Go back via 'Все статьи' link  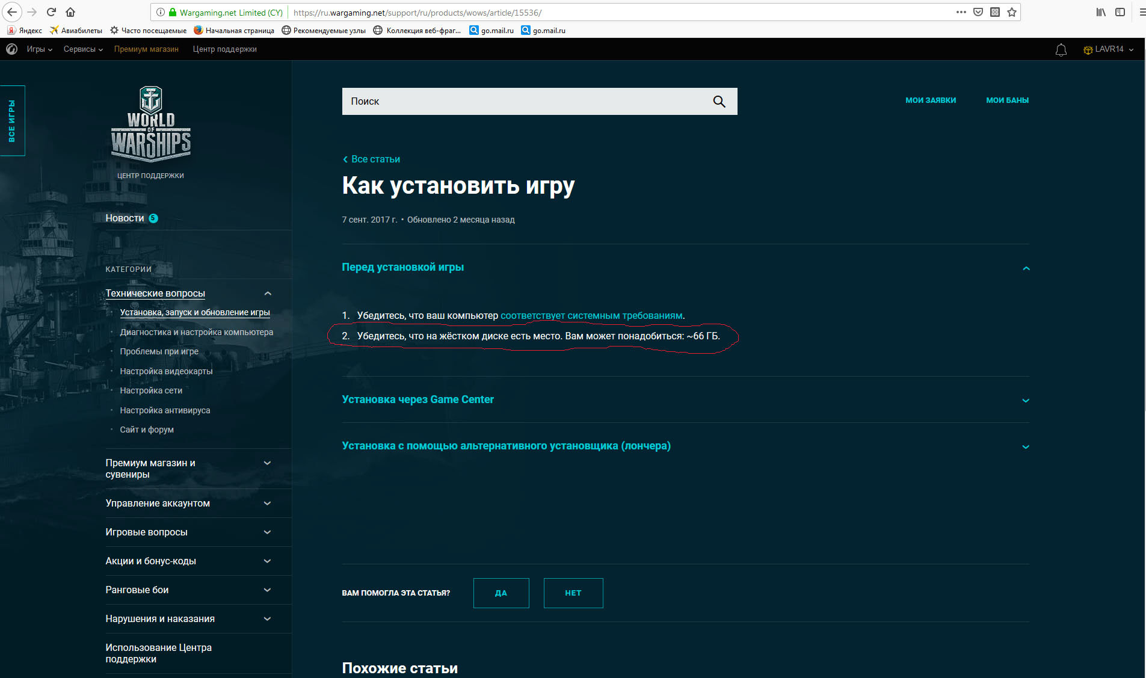[x=371, y=159]
